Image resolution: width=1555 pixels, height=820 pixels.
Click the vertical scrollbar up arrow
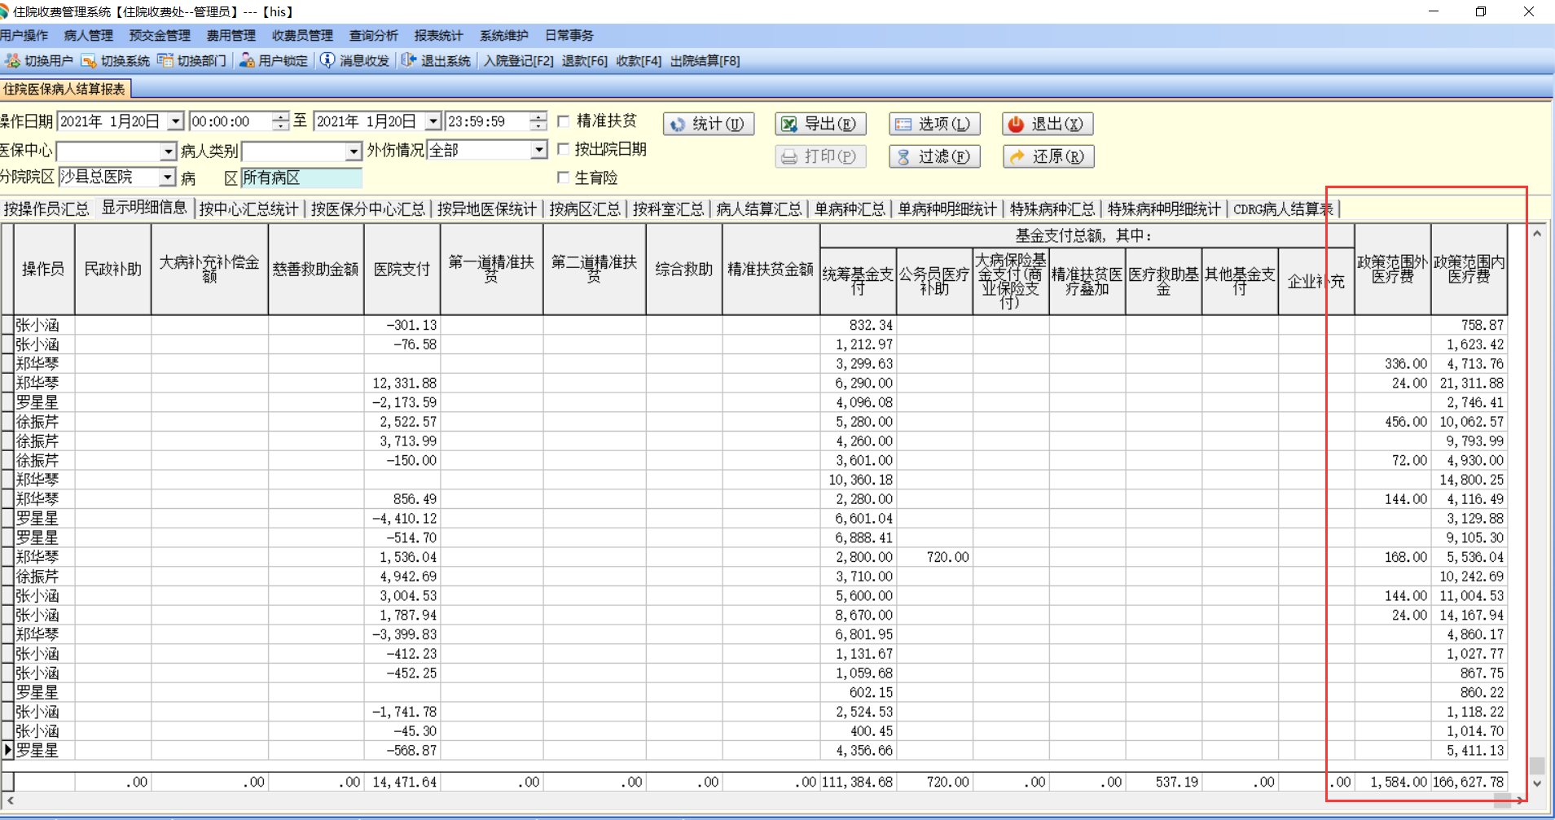[x=1537, y=234]
